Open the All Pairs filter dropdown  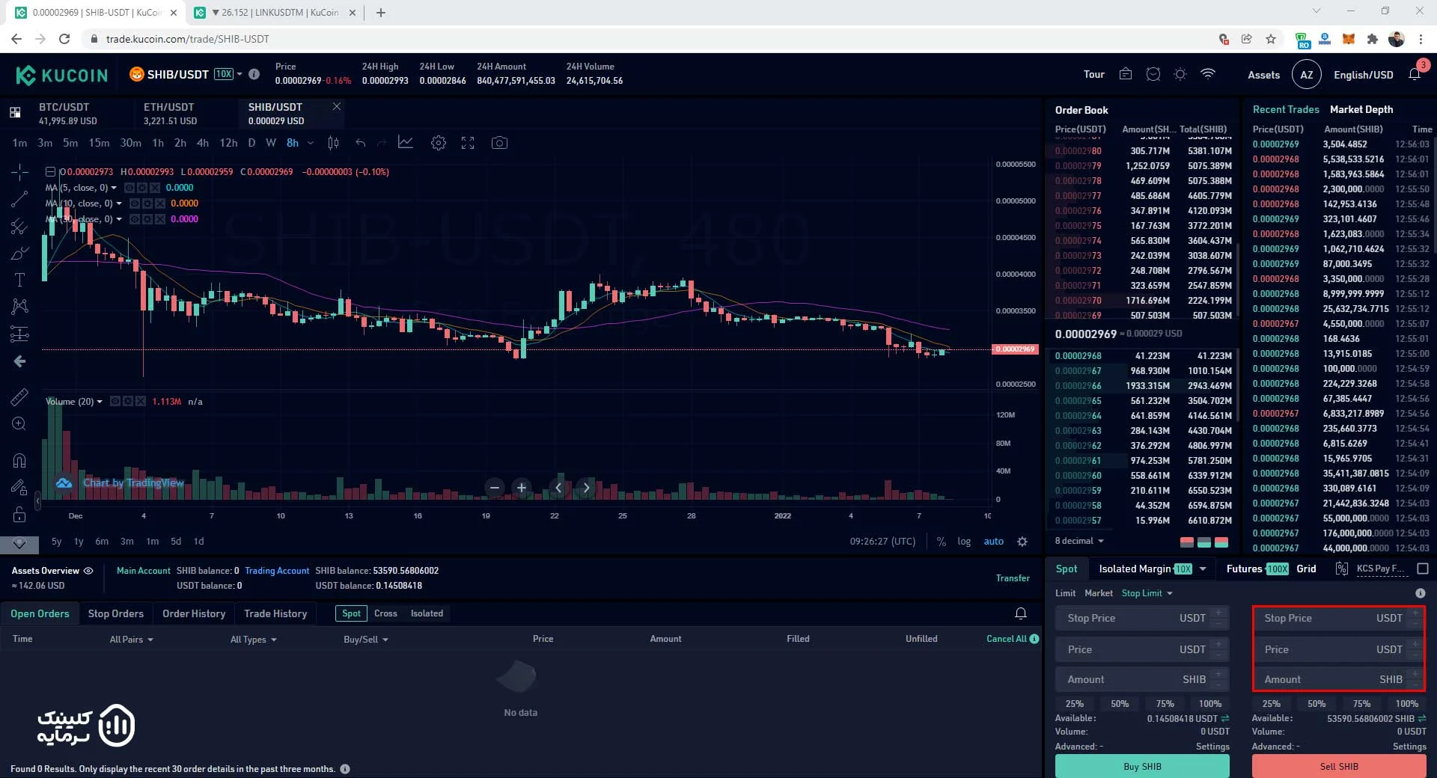[131, 640]
